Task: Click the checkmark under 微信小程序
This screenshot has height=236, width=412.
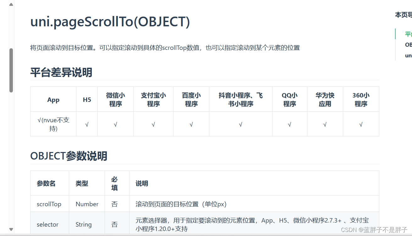Action: [116, 124]
